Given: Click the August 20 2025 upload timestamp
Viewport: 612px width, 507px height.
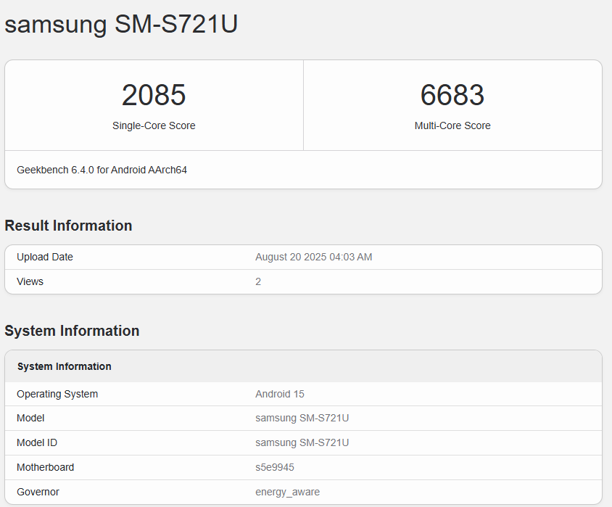Looking at the screenshot, I should [313, 257].
